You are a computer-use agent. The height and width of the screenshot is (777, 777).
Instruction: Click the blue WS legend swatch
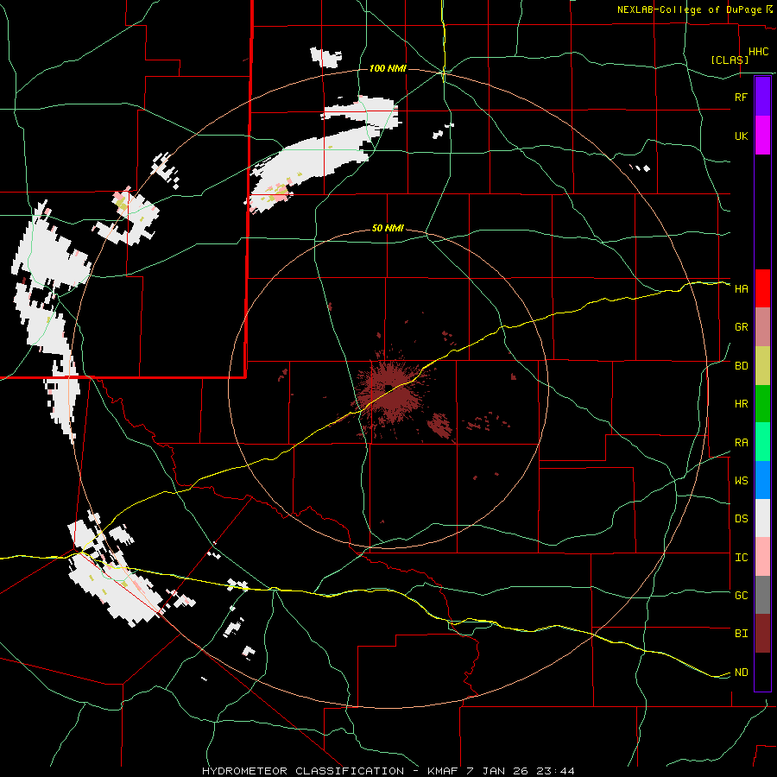point(762,480)
